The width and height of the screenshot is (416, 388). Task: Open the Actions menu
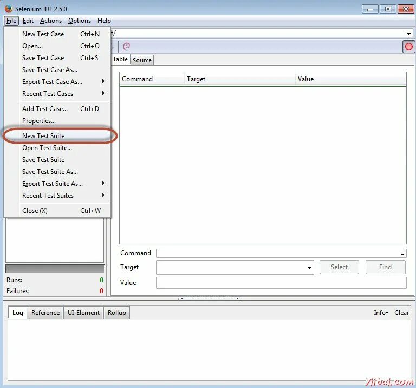(x=51, y=21)
